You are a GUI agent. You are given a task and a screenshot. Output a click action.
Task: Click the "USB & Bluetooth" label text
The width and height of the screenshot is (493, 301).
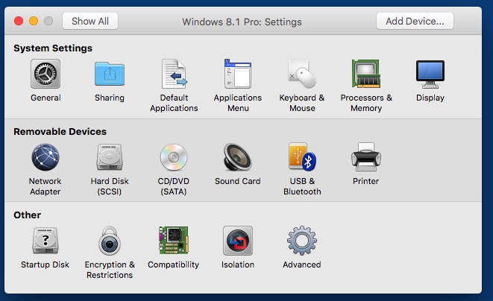pos(302,186)
